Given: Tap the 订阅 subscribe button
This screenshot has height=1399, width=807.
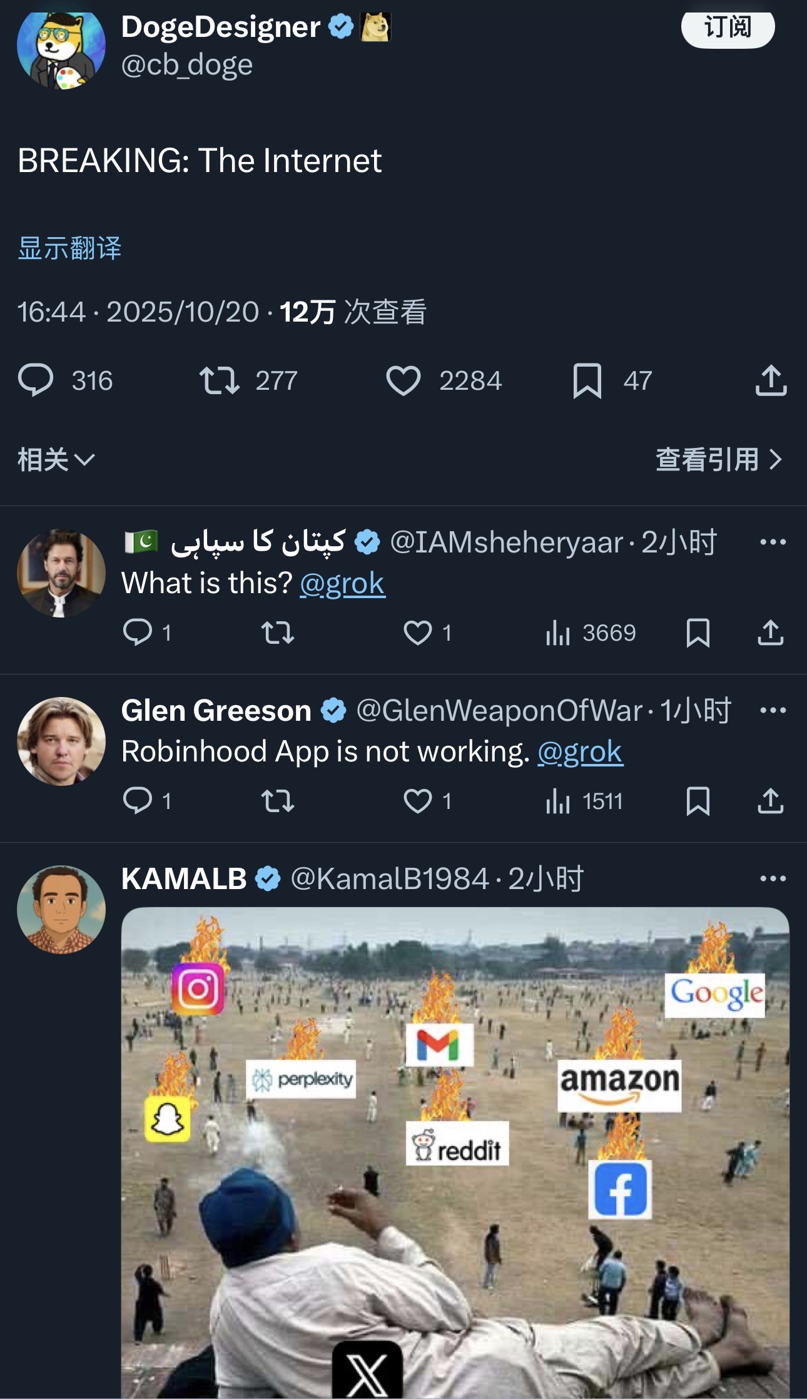Looking at the screenshot, I should 728,28.
